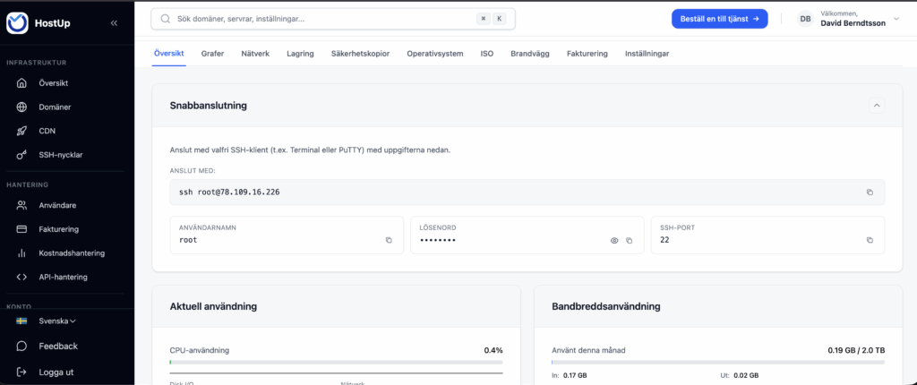The width and height of the screenshot is (917, 385).
Task: Click Logga ut in sidebar
Action: click(x=56, y=372)
